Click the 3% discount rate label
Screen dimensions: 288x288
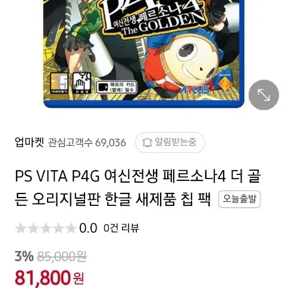pos(24,256)
